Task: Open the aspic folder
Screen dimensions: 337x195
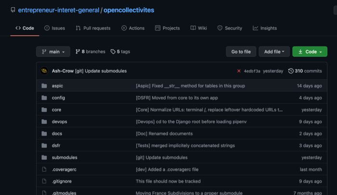Action: tap(57, 86)
